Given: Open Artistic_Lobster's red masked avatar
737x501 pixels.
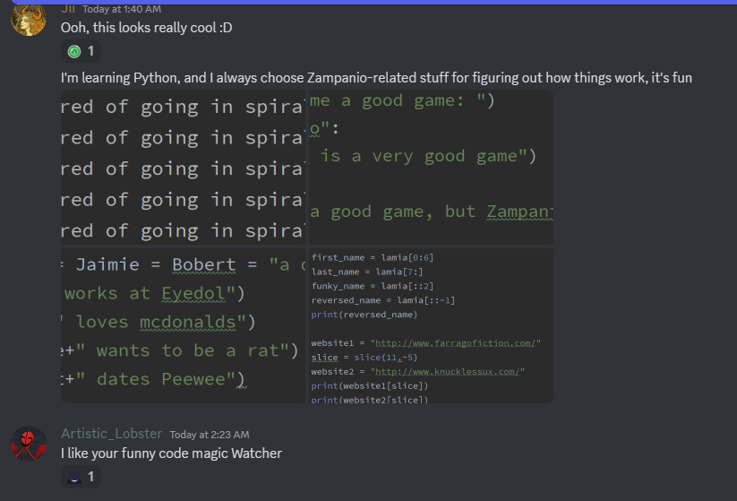Looking at the screenshot, I should point(28,444).
